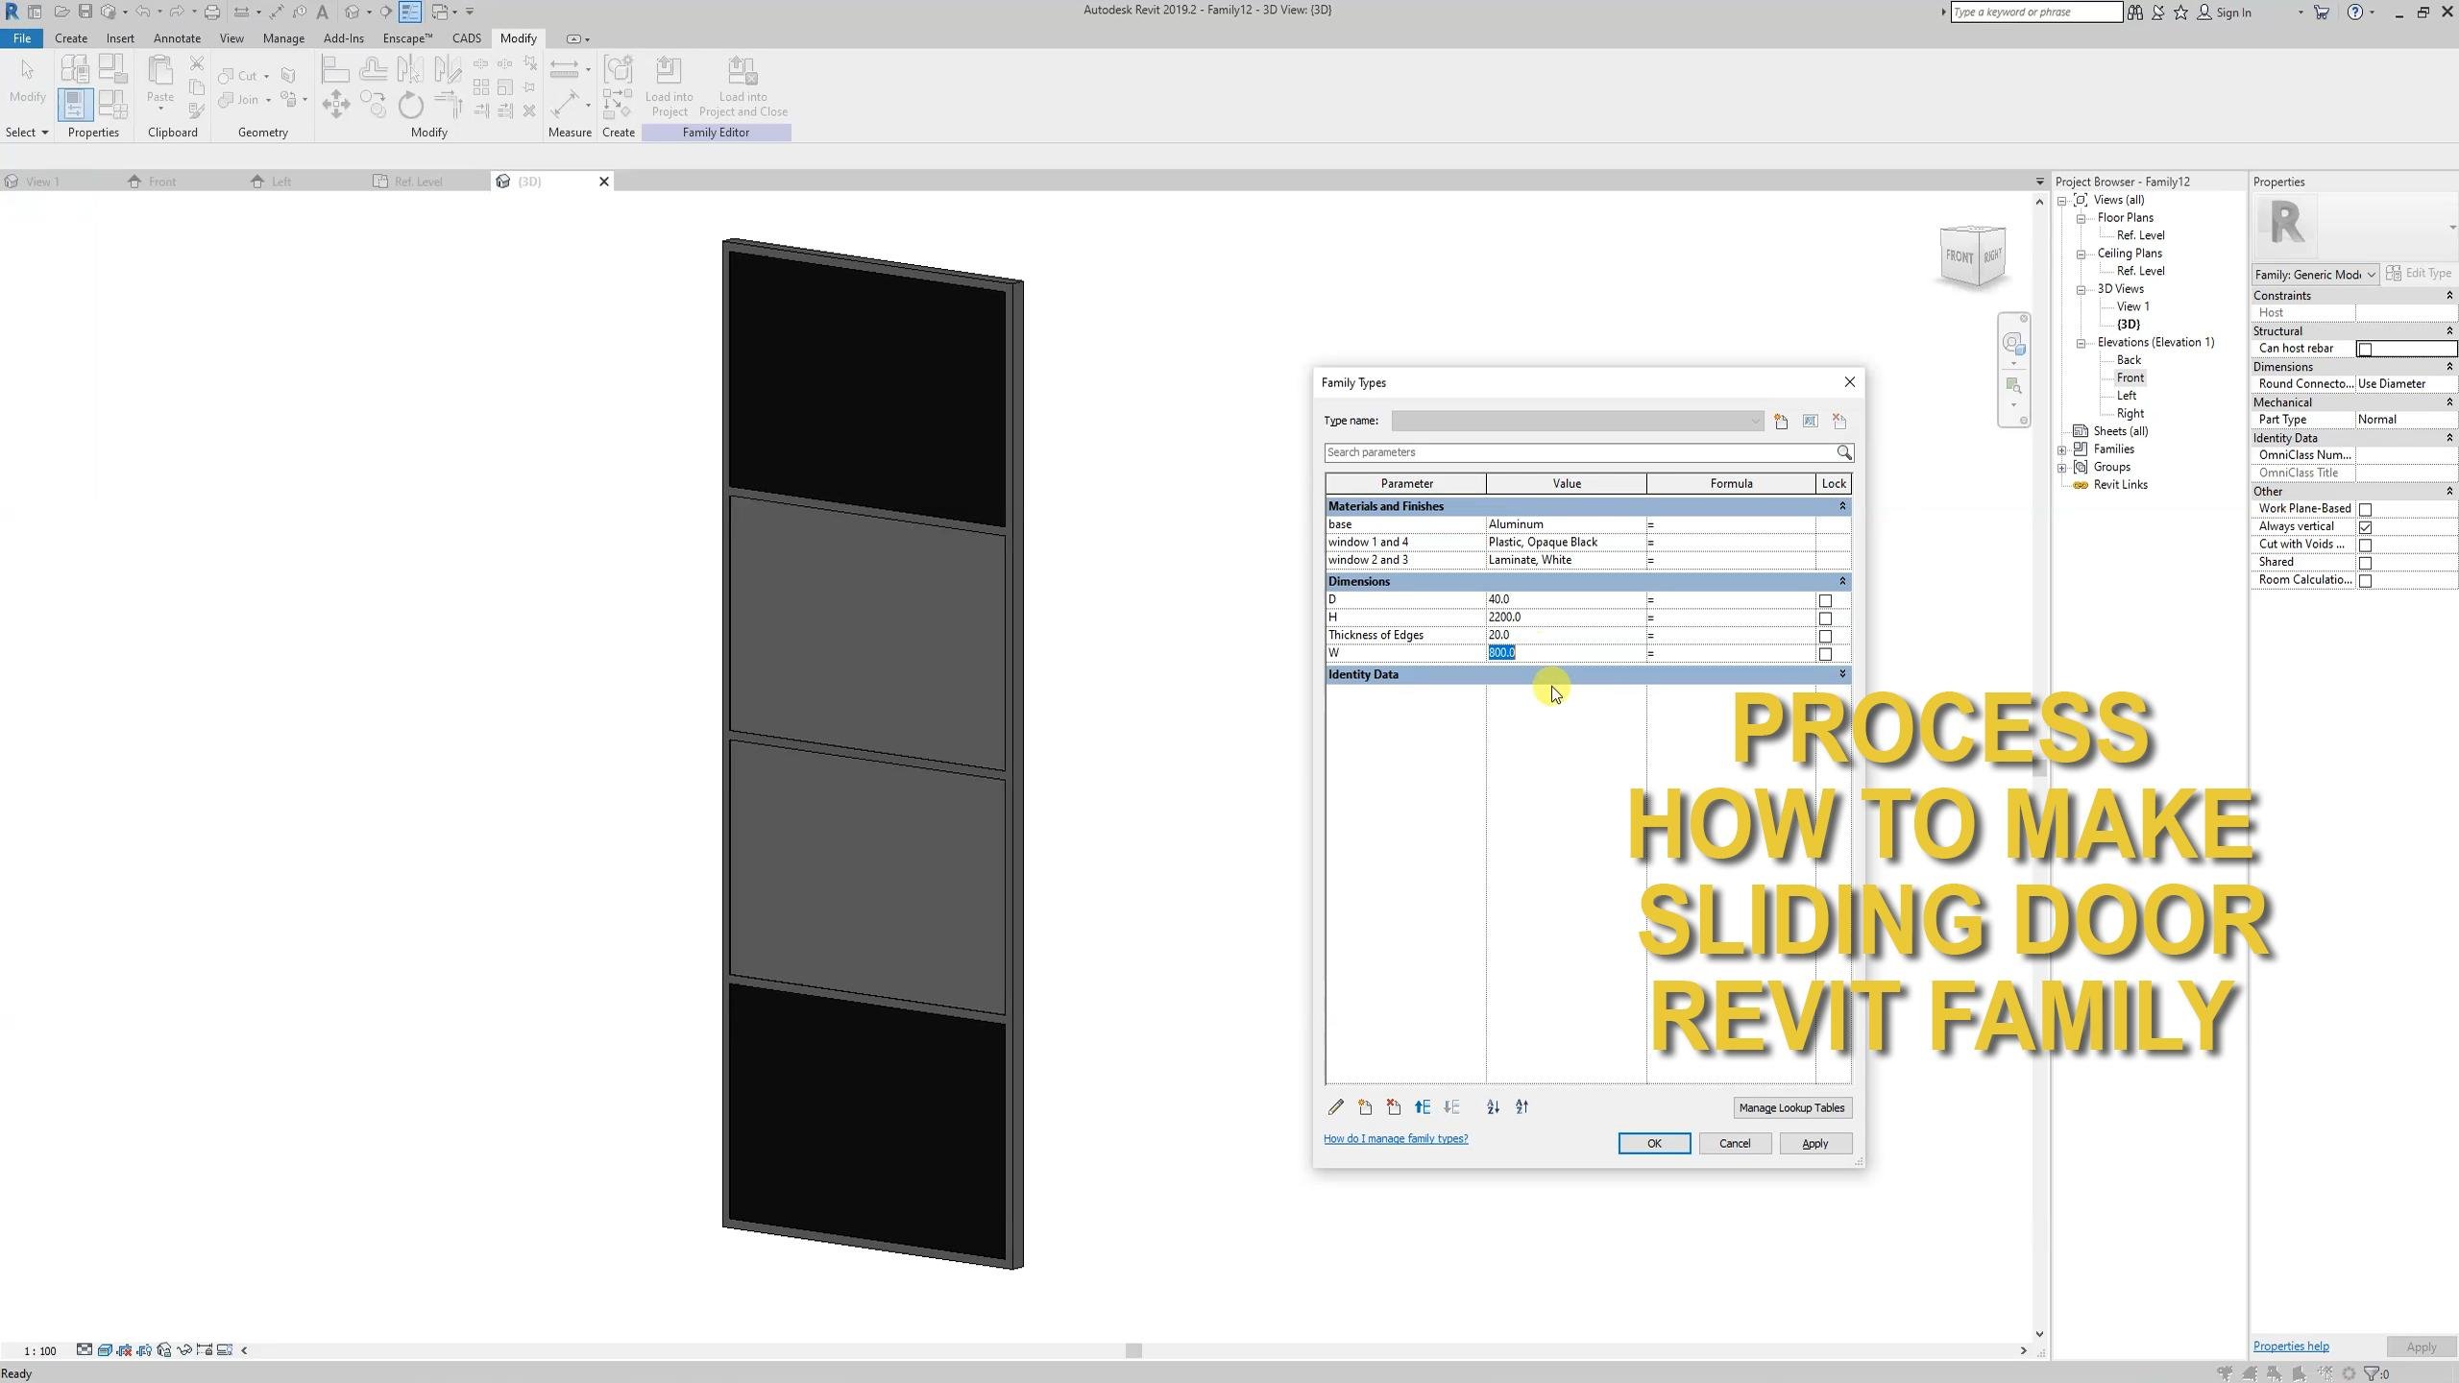The height and width of the screenshot is (1383, 2459).
Task: Toggle the Lock checkbox for parameter H
Action: (x=1824, y=618)
